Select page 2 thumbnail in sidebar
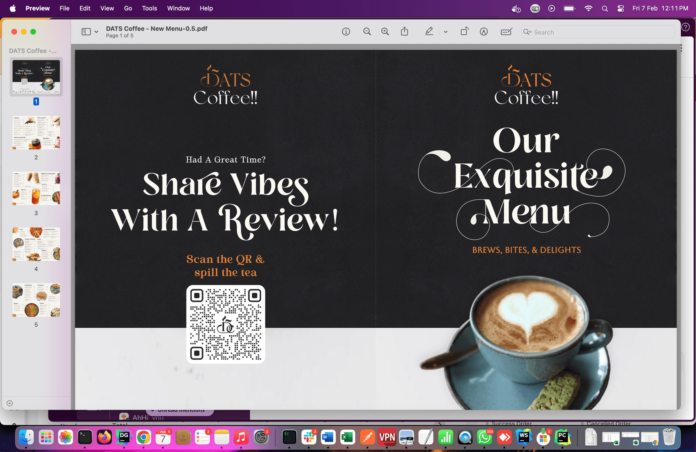This screenshot has height=452, width=696. 36,133
